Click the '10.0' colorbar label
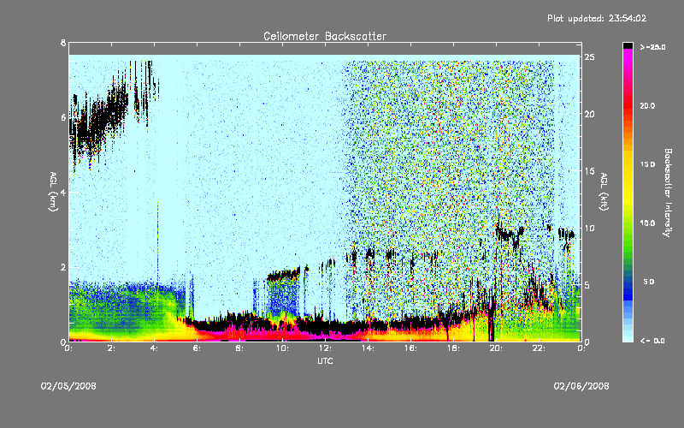This screenshot has height=428, width=684. click(x=647, y=223)
